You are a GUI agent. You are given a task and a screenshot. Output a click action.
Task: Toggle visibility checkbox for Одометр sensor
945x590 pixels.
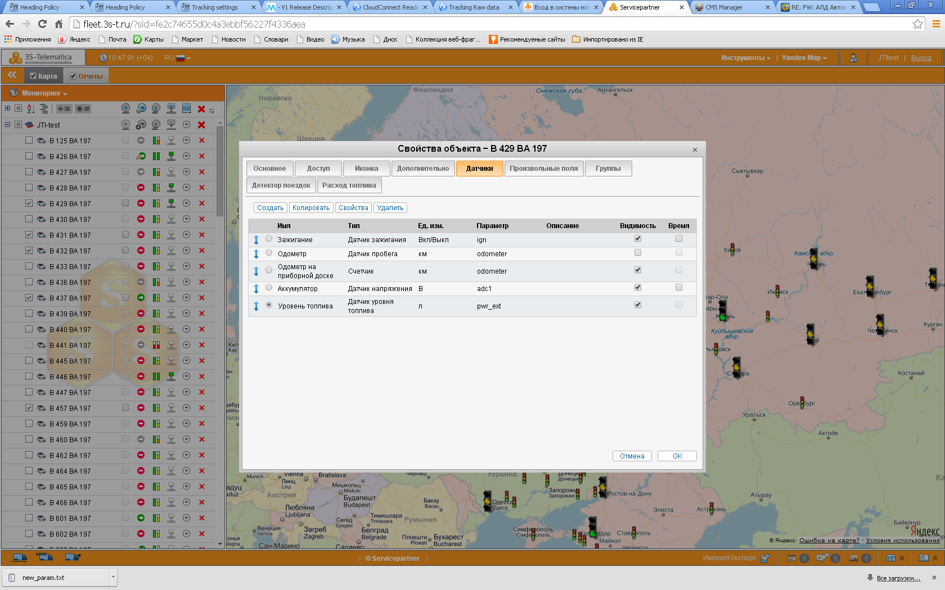click(x=637, y=253)
